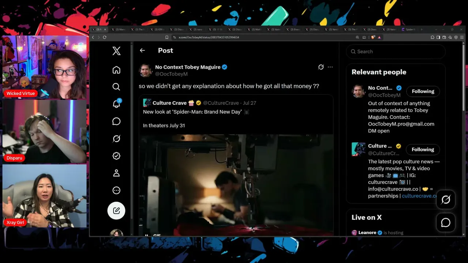Image resolution: width=468 pixels, height=263 pixels.
Task: Open the browser main menu
Action: coord(462,37)
